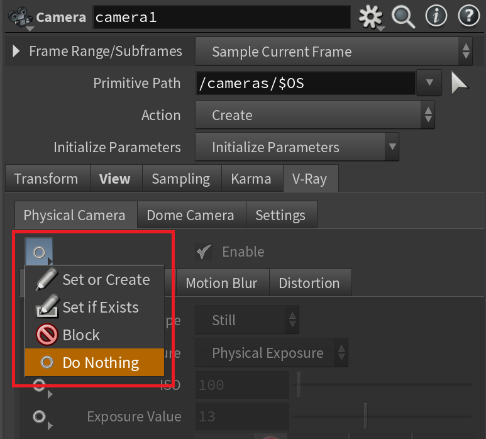Open the Initialize Parameters dropdown
Viewport: 486px width, 439px height.
tap(297, 147)
